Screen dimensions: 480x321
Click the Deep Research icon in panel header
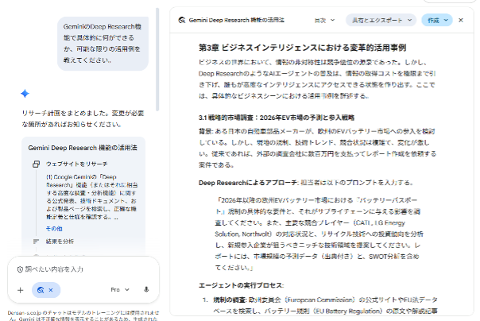click(182, 20)
